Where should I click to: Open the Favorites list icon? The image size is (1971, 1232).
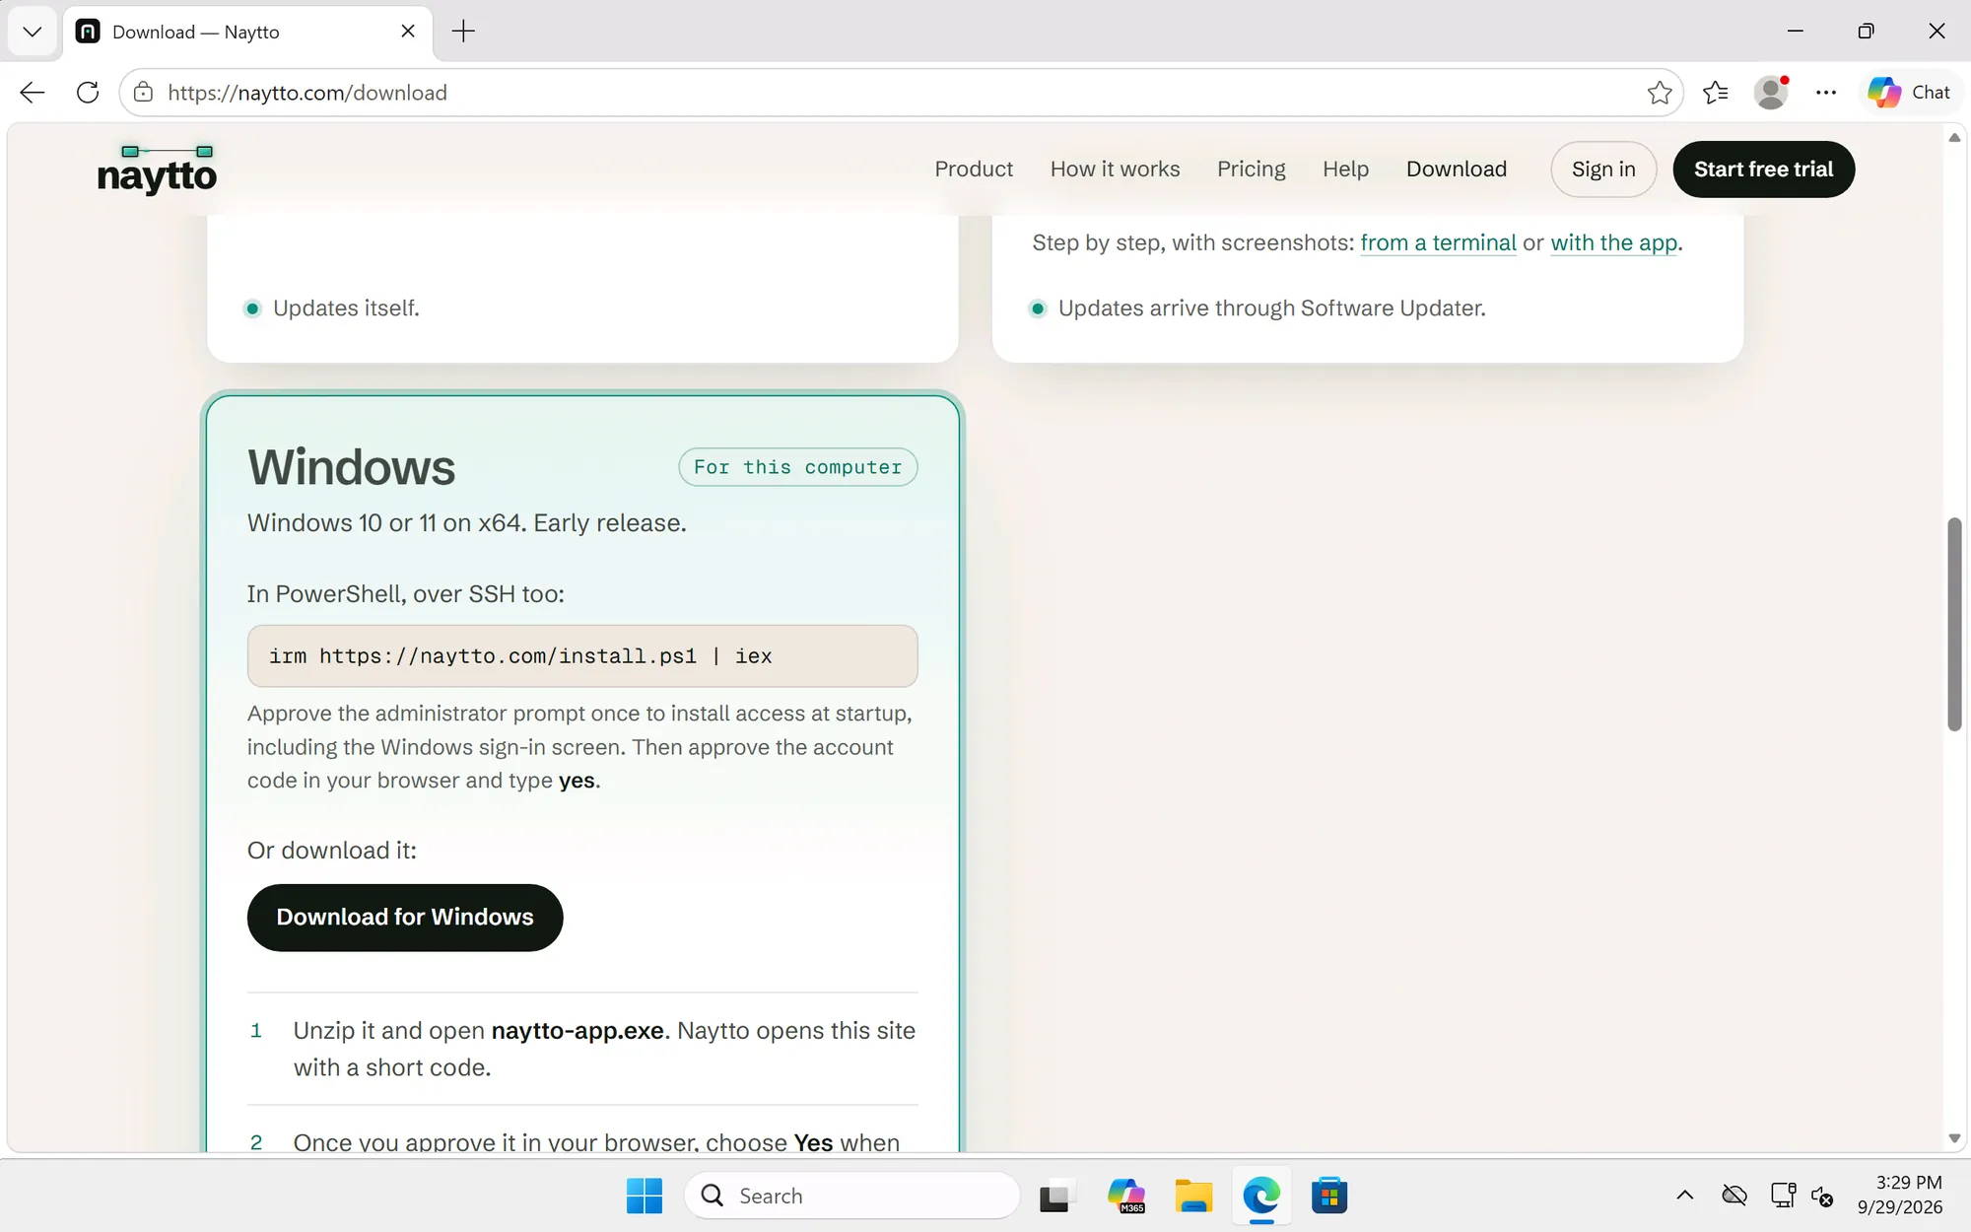tap(1716, 93)
